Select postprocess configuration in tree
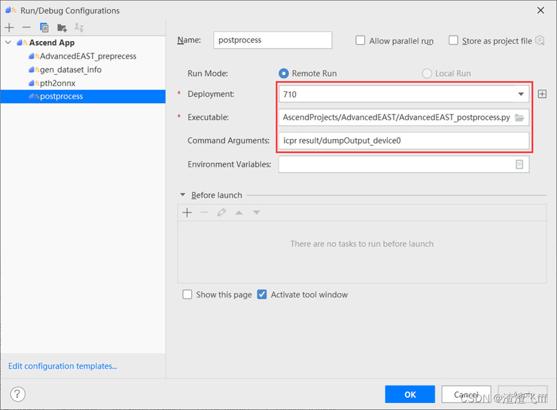The width and height of the screenshot is (557, 410). [83, 97]
